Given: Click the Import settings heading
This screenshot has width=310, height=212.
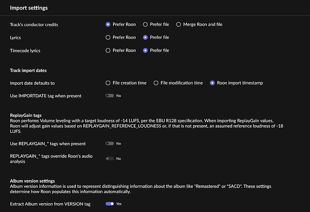Looking at the screenshot, I should tap(29, 8).
